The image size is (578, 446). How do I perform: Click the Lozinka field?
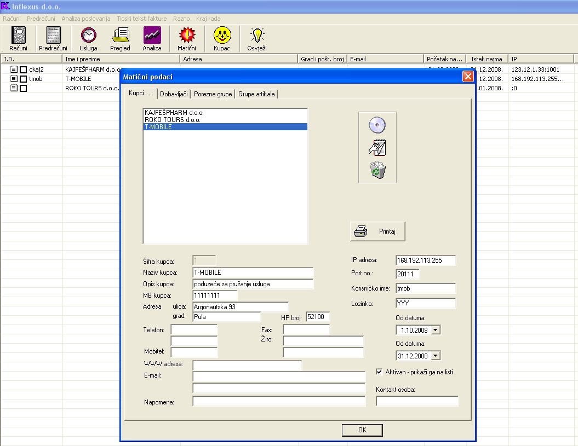[426, 303]
